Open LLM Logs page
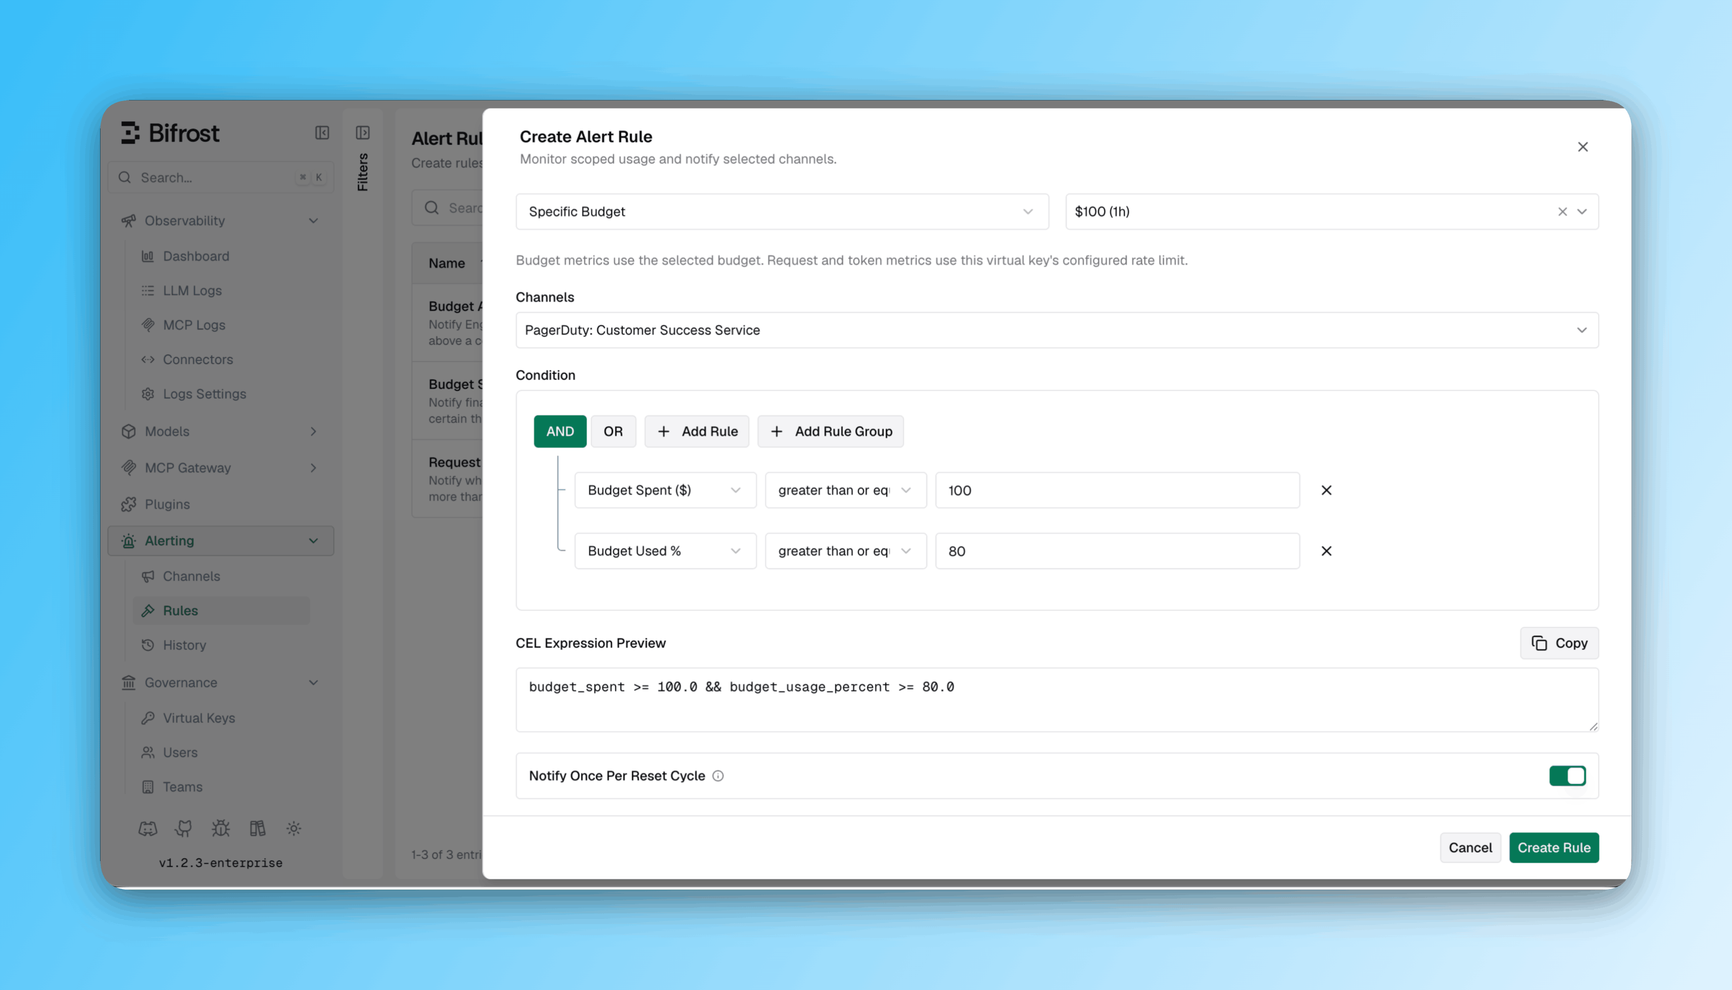Viewport: 1732px width, 990px height. (192, 290)
